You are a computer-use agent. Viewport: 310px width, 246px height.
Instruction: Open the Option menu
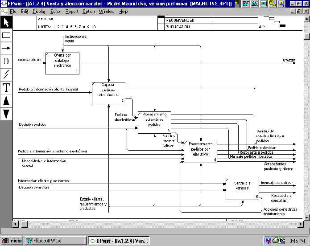click(89, 12)
